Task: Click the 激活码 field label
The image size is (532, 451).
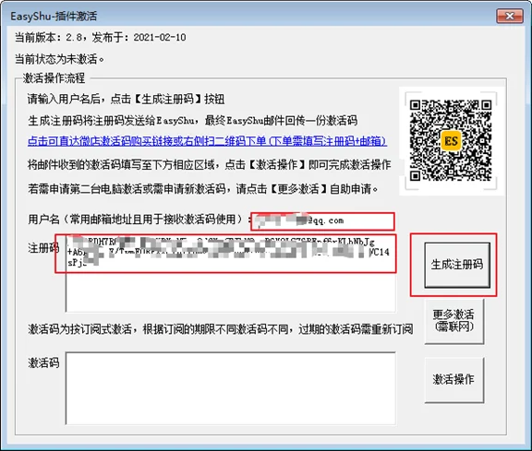Action: coord(43,362)
